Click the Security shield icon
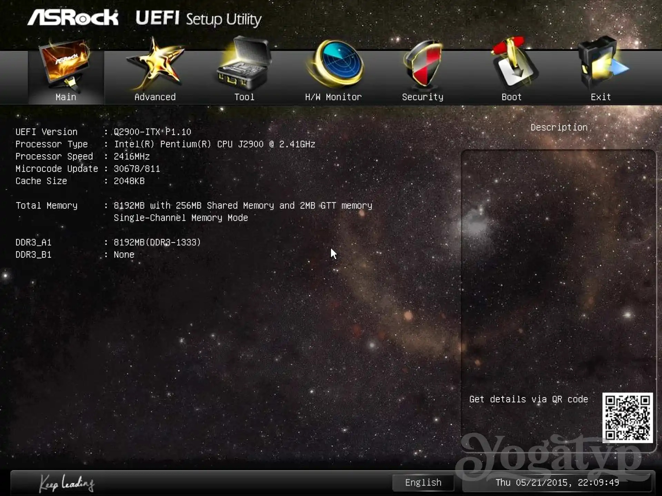 423,64
